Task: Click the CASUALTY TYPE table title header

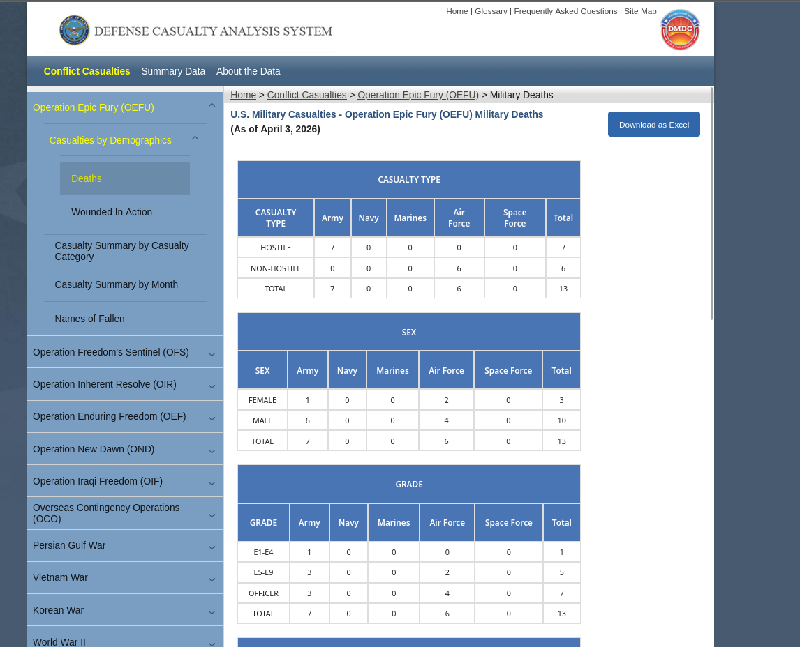Action: click(408, 179)
